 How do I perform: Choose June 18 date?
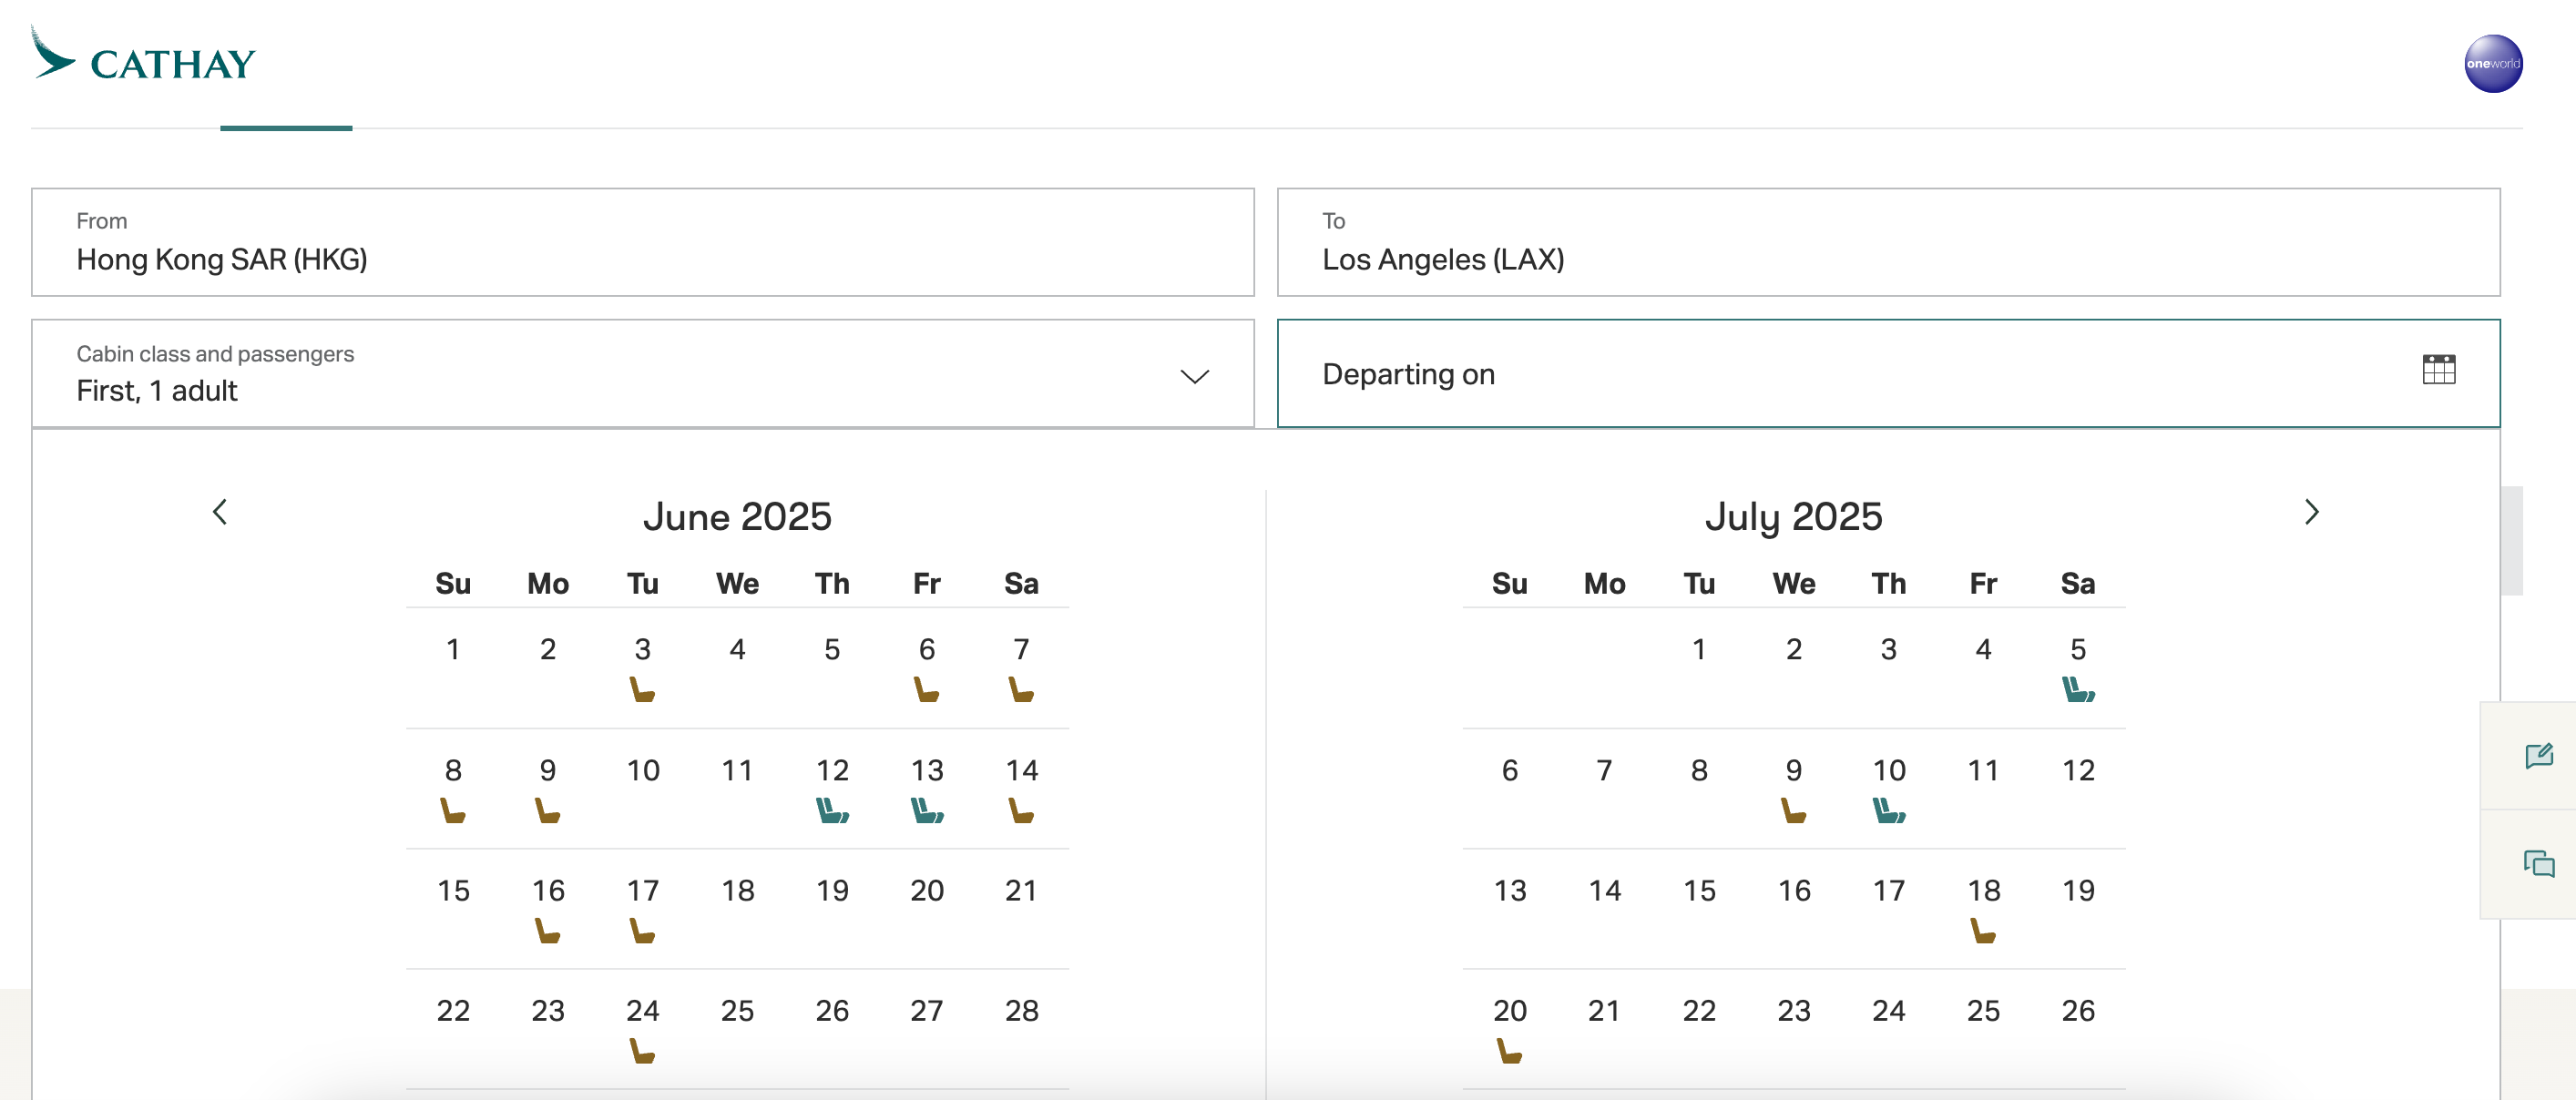click(x=737, y=890)
